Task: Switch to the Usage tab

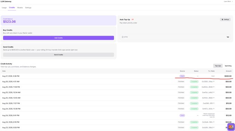Action: coord(4,8)
